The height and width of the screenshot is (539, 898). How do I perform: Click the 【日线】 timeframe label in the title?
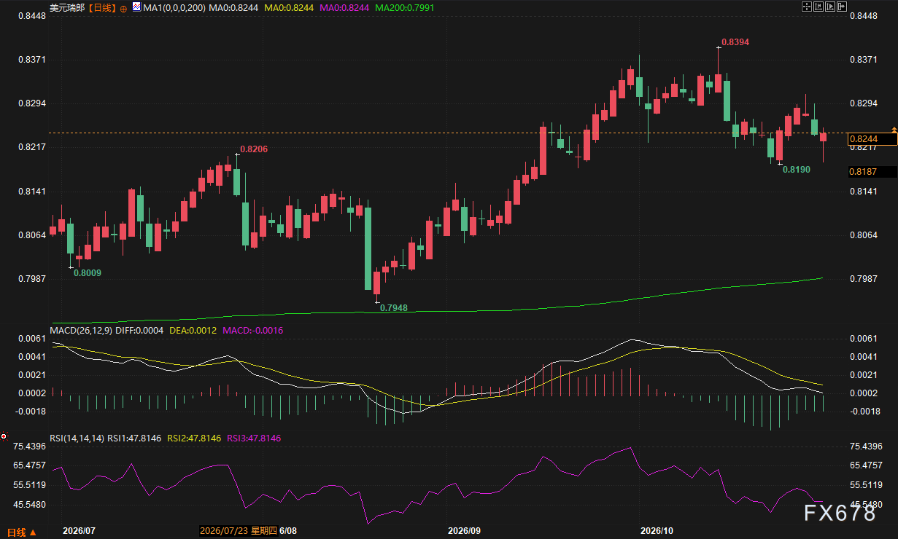pyautogui.click(x=102, y=8)
